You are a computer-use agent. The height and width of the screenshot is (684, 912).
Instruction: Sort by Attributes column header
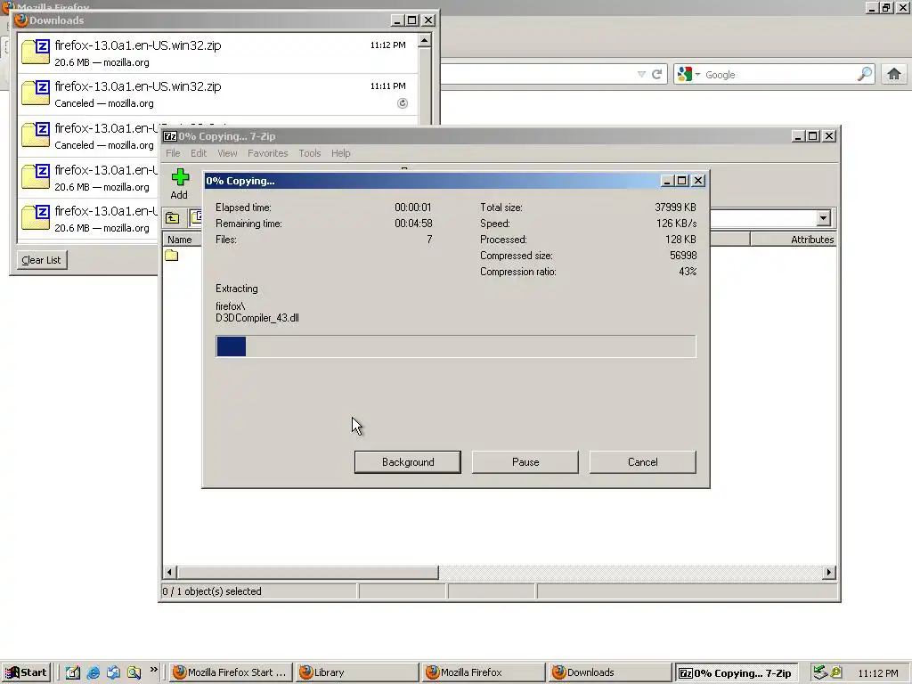coord(794,239)
